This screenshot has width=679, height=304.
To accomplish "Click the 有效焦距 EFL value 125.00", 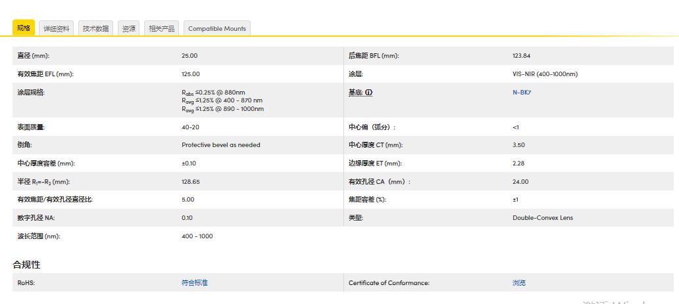I will [x=191, y=74].
